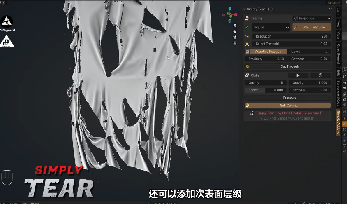The height and width of the screenshot is (204, 347).
Task: Open the Quad Remesh sidebar tab
Action: click(x=338, y=54)
